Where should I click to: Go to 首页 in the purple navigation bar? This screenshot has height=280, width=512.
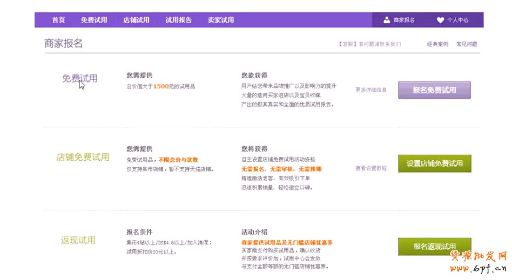tap(58, 20)
